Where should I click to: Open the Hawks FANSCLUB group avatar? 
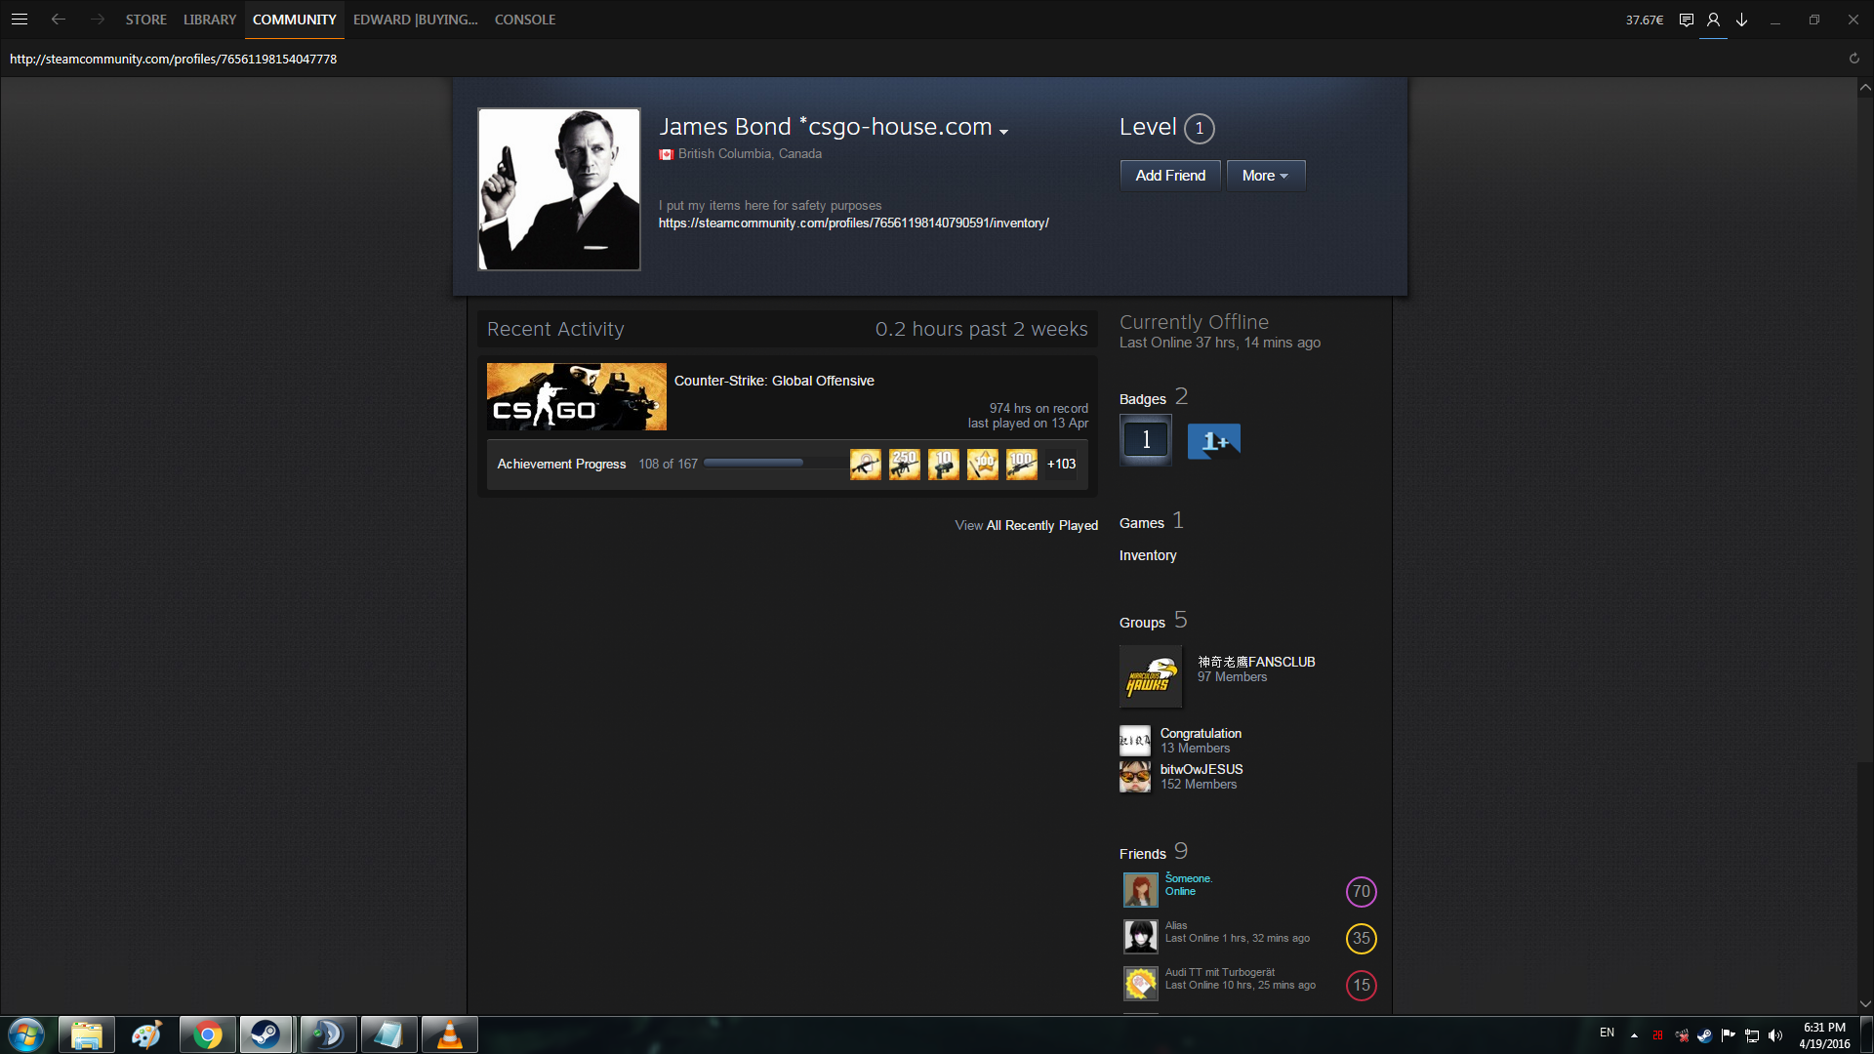(1150, 676)
